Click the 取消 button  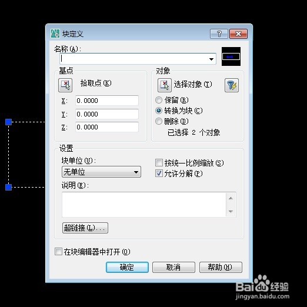click(173, 267)
